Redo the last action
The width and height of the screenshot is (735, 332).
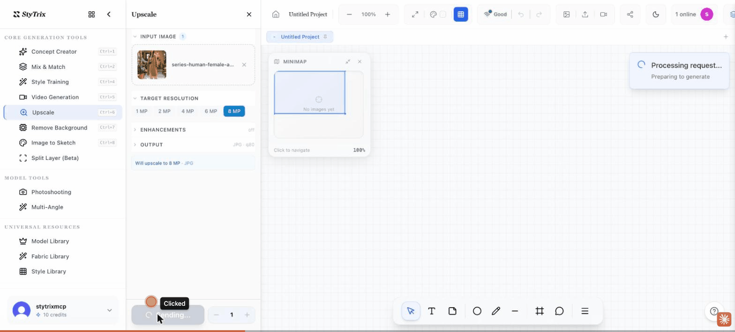[x=539, y=15]
